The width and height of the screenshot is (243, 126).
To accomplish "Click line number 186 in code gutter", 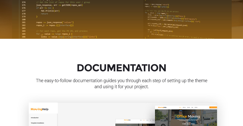I will (x=24, y=37).
